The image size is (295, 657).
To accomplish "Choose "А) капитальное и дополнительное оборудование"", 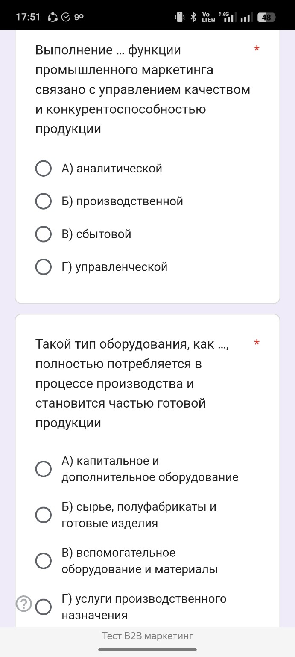I will point(43,469).
